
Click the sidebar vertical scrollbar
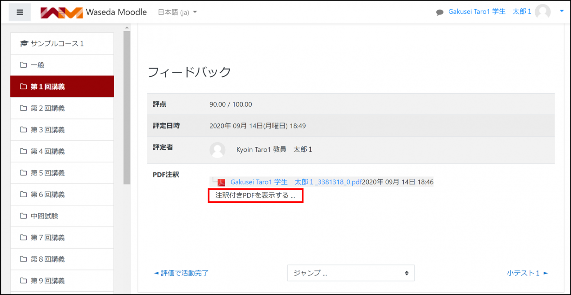127,108
